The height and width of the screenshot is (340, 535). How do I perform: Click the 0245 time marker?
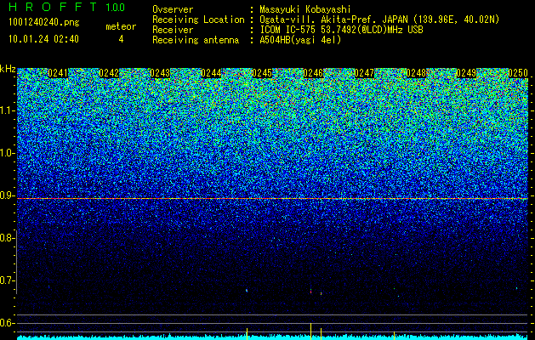[x=262, y=73]
